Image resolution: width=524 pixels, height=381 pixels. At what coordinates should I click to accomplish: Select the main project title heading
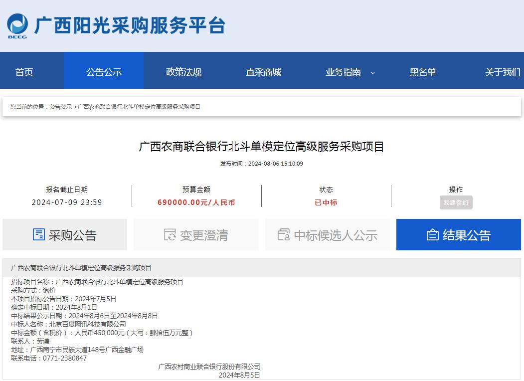coord(261,147)
